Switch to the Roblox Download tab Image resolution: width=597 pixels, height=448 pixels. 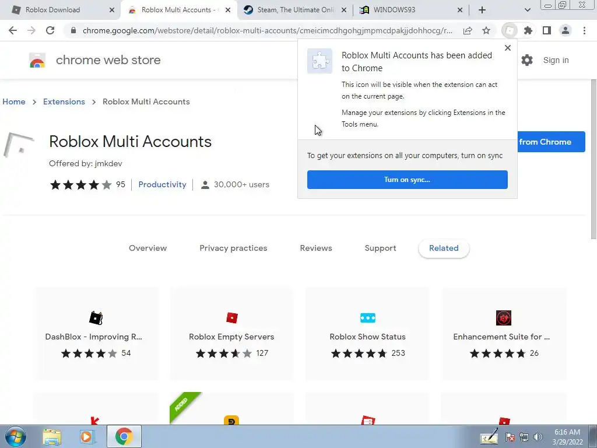[x=52, y=10]
